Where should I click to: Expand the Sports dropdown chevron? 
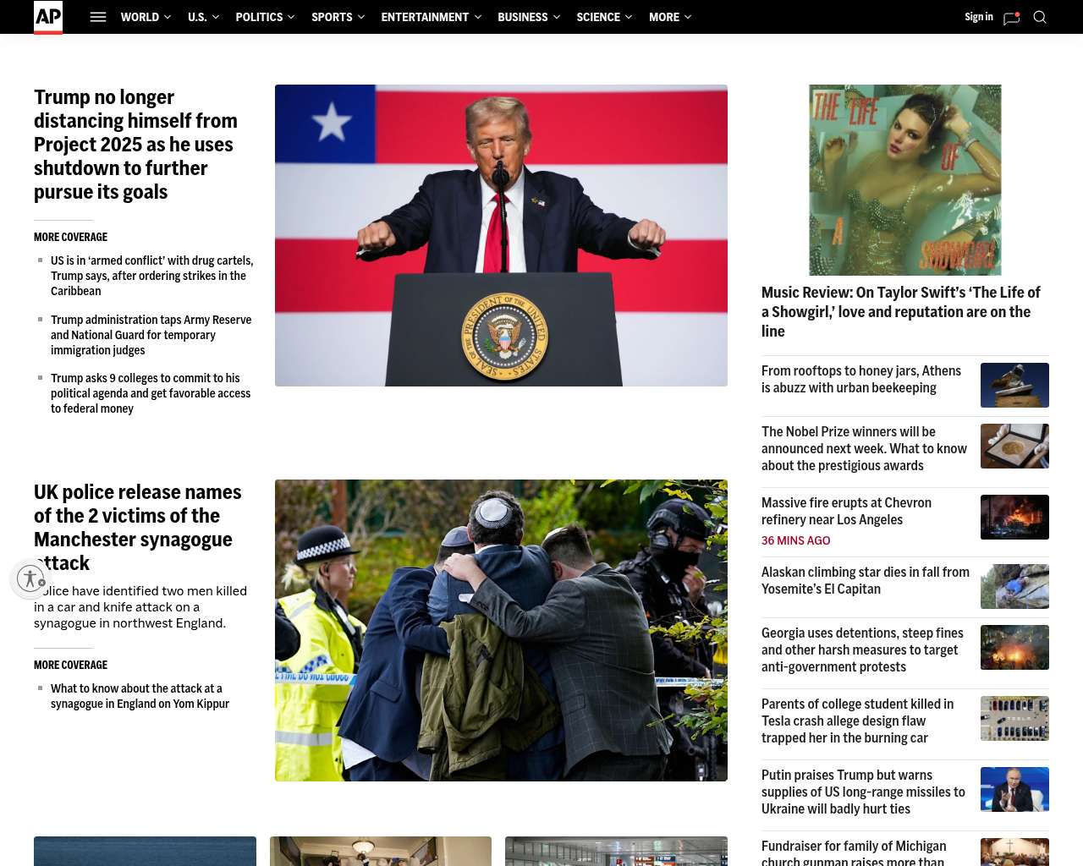click(361, 17)
